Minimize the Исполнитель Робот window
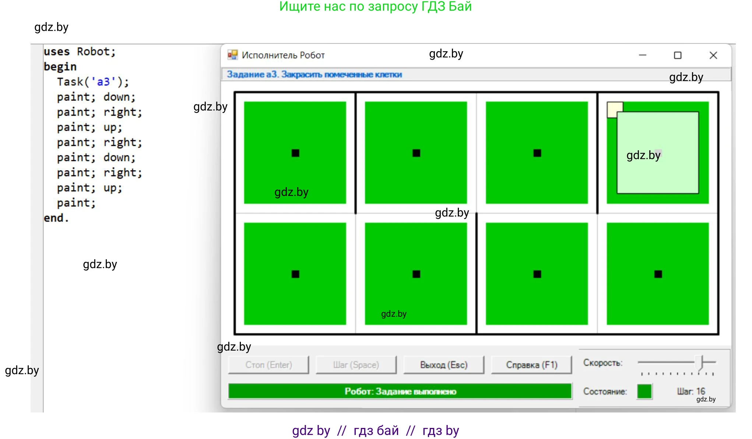Image resolution: width=752 pixels, height=439 pixels. (642, 55)
